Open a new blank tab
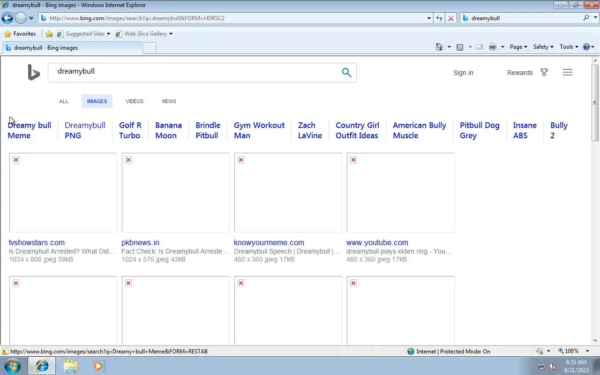 click(x=149, y=48)
